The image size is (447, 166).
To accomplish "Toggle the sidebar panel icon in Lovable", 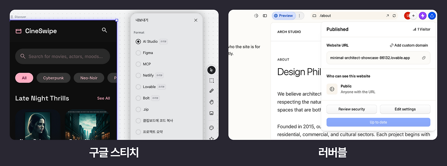I will pos(265,16).
